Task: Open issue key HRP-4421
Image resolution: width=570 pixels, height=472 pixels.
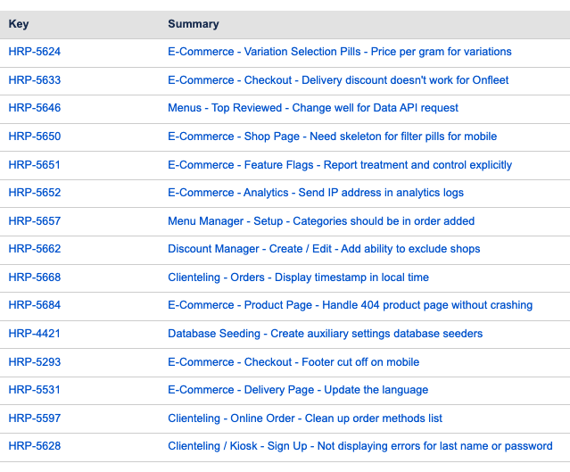Action: 35,334
